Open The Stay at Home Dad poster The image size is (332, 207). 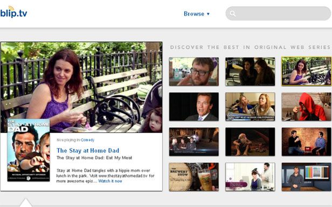29,150
